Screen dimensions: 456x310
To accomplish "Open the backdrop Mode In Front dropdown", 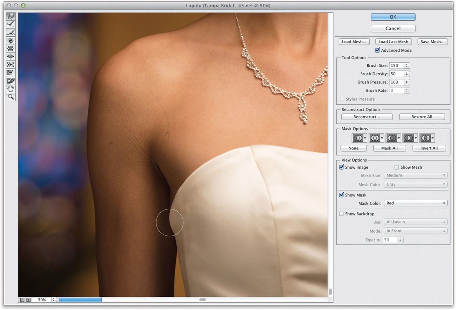I will point(416,231).
